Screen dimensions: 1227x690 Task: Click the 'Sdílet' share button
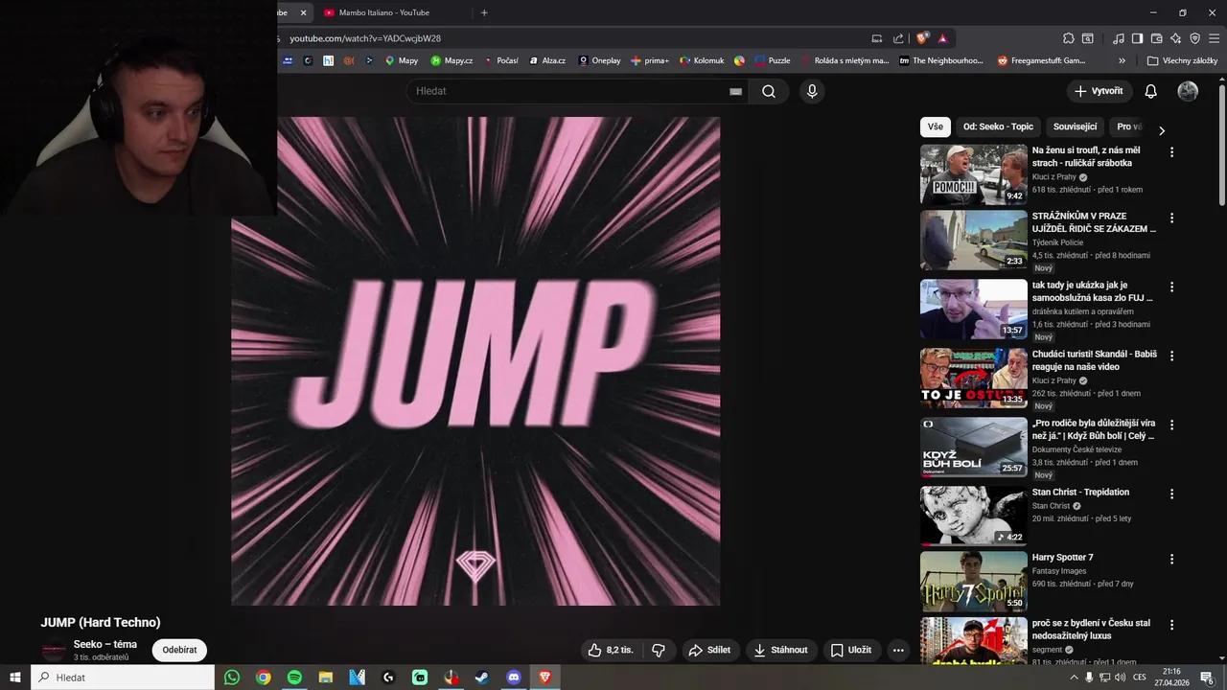click(710, 650)
